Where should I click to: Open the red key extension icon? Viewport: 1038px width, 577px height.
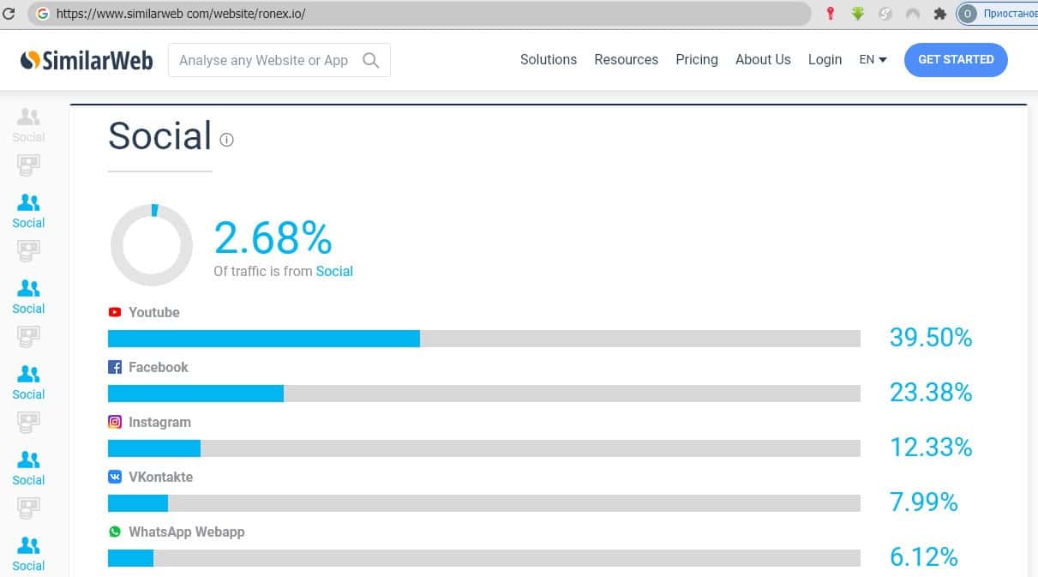click(830, 14)
